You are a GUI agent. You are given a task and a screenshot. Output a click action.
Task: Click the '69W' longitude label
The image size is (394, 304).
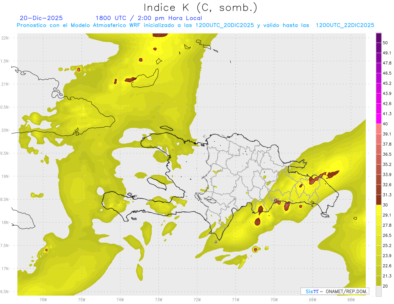coord(313,300)
